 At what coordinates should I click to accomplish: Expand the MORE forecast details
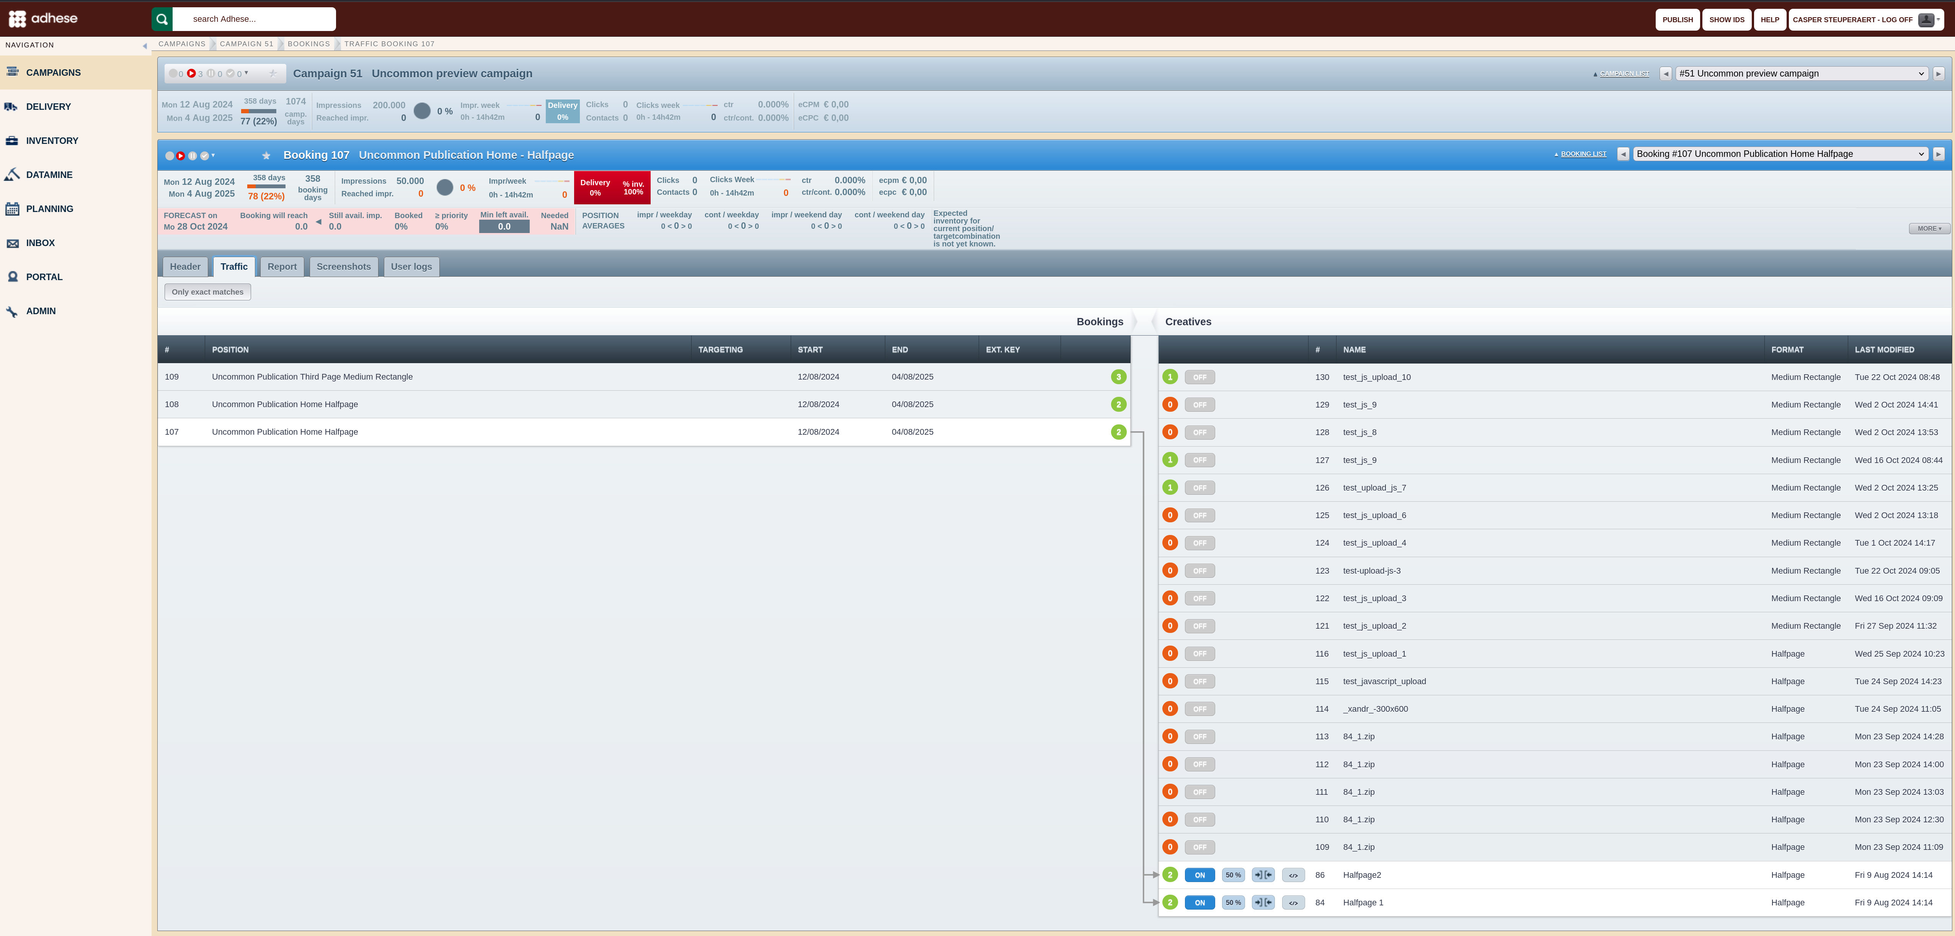1929,228
